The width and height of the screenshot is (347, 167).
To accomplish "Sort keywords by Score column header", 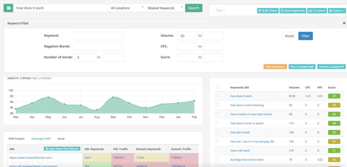I will (331, 88).
